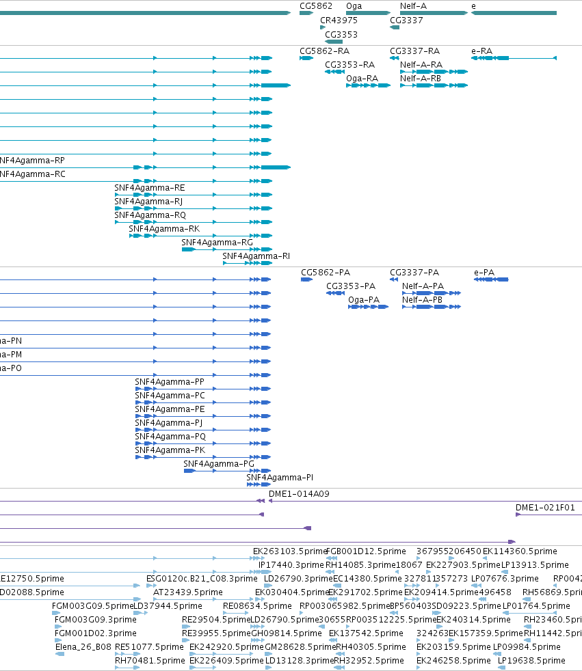Select the GH09814.5prime EST label
Screen dimensions: 582x671
tap(286, 634)
